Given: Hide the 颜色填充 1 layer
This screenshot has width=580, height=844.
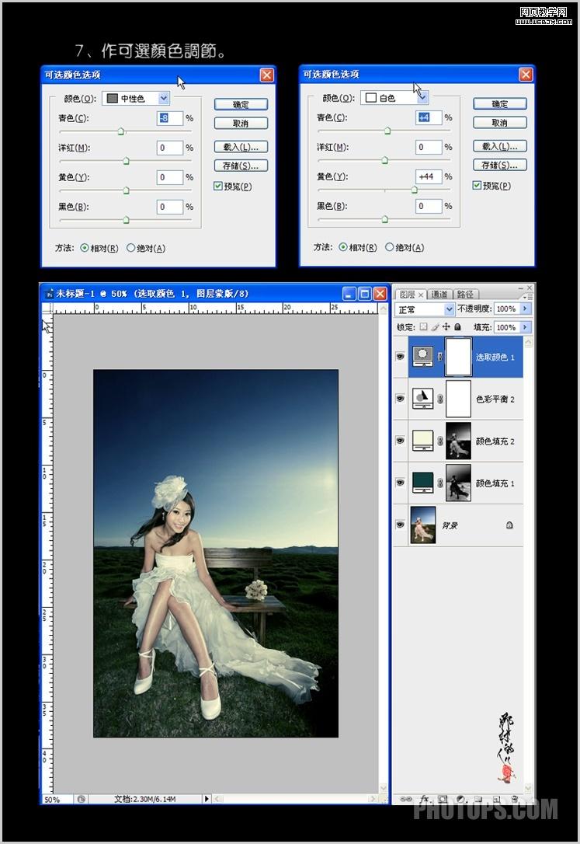Looking at the screenshot, I should 400,483.
